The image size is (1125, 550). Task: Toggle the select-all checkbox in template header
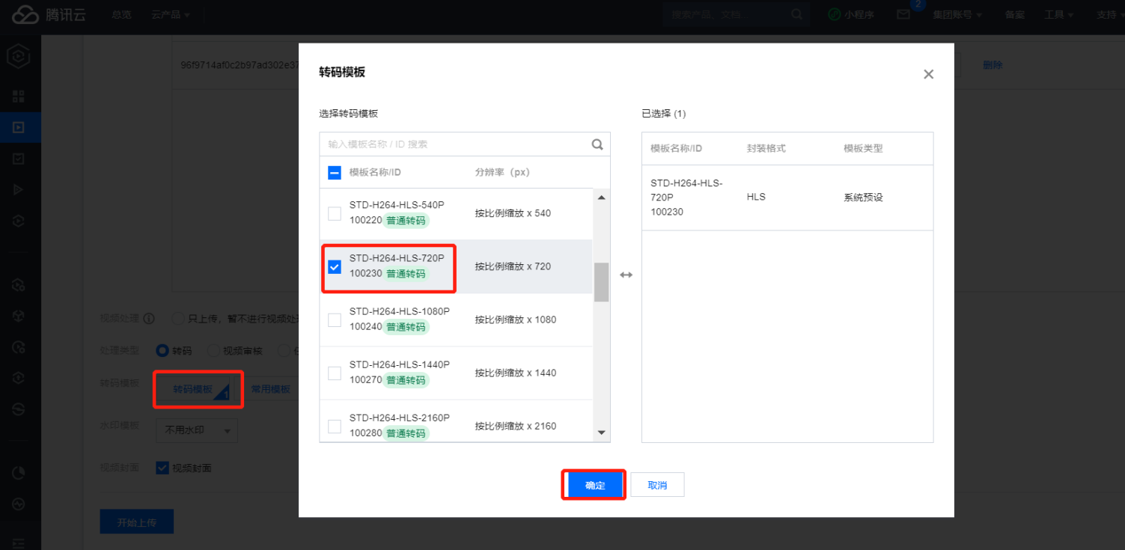tap(335, 173)
